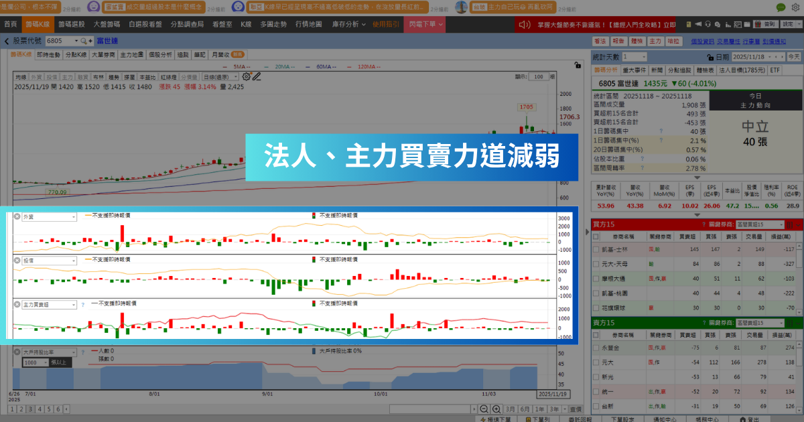Remove the 主力買賣超 indicator panel with X icon

[x=17, y=304]
